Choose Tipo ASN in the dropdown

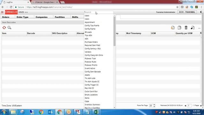pyautogui.click(x=88, y=35)
